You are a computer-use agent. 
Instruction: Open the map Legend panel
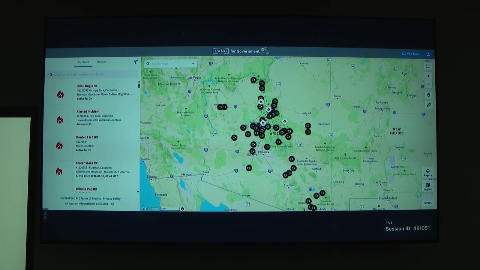[x=428, y=186]
